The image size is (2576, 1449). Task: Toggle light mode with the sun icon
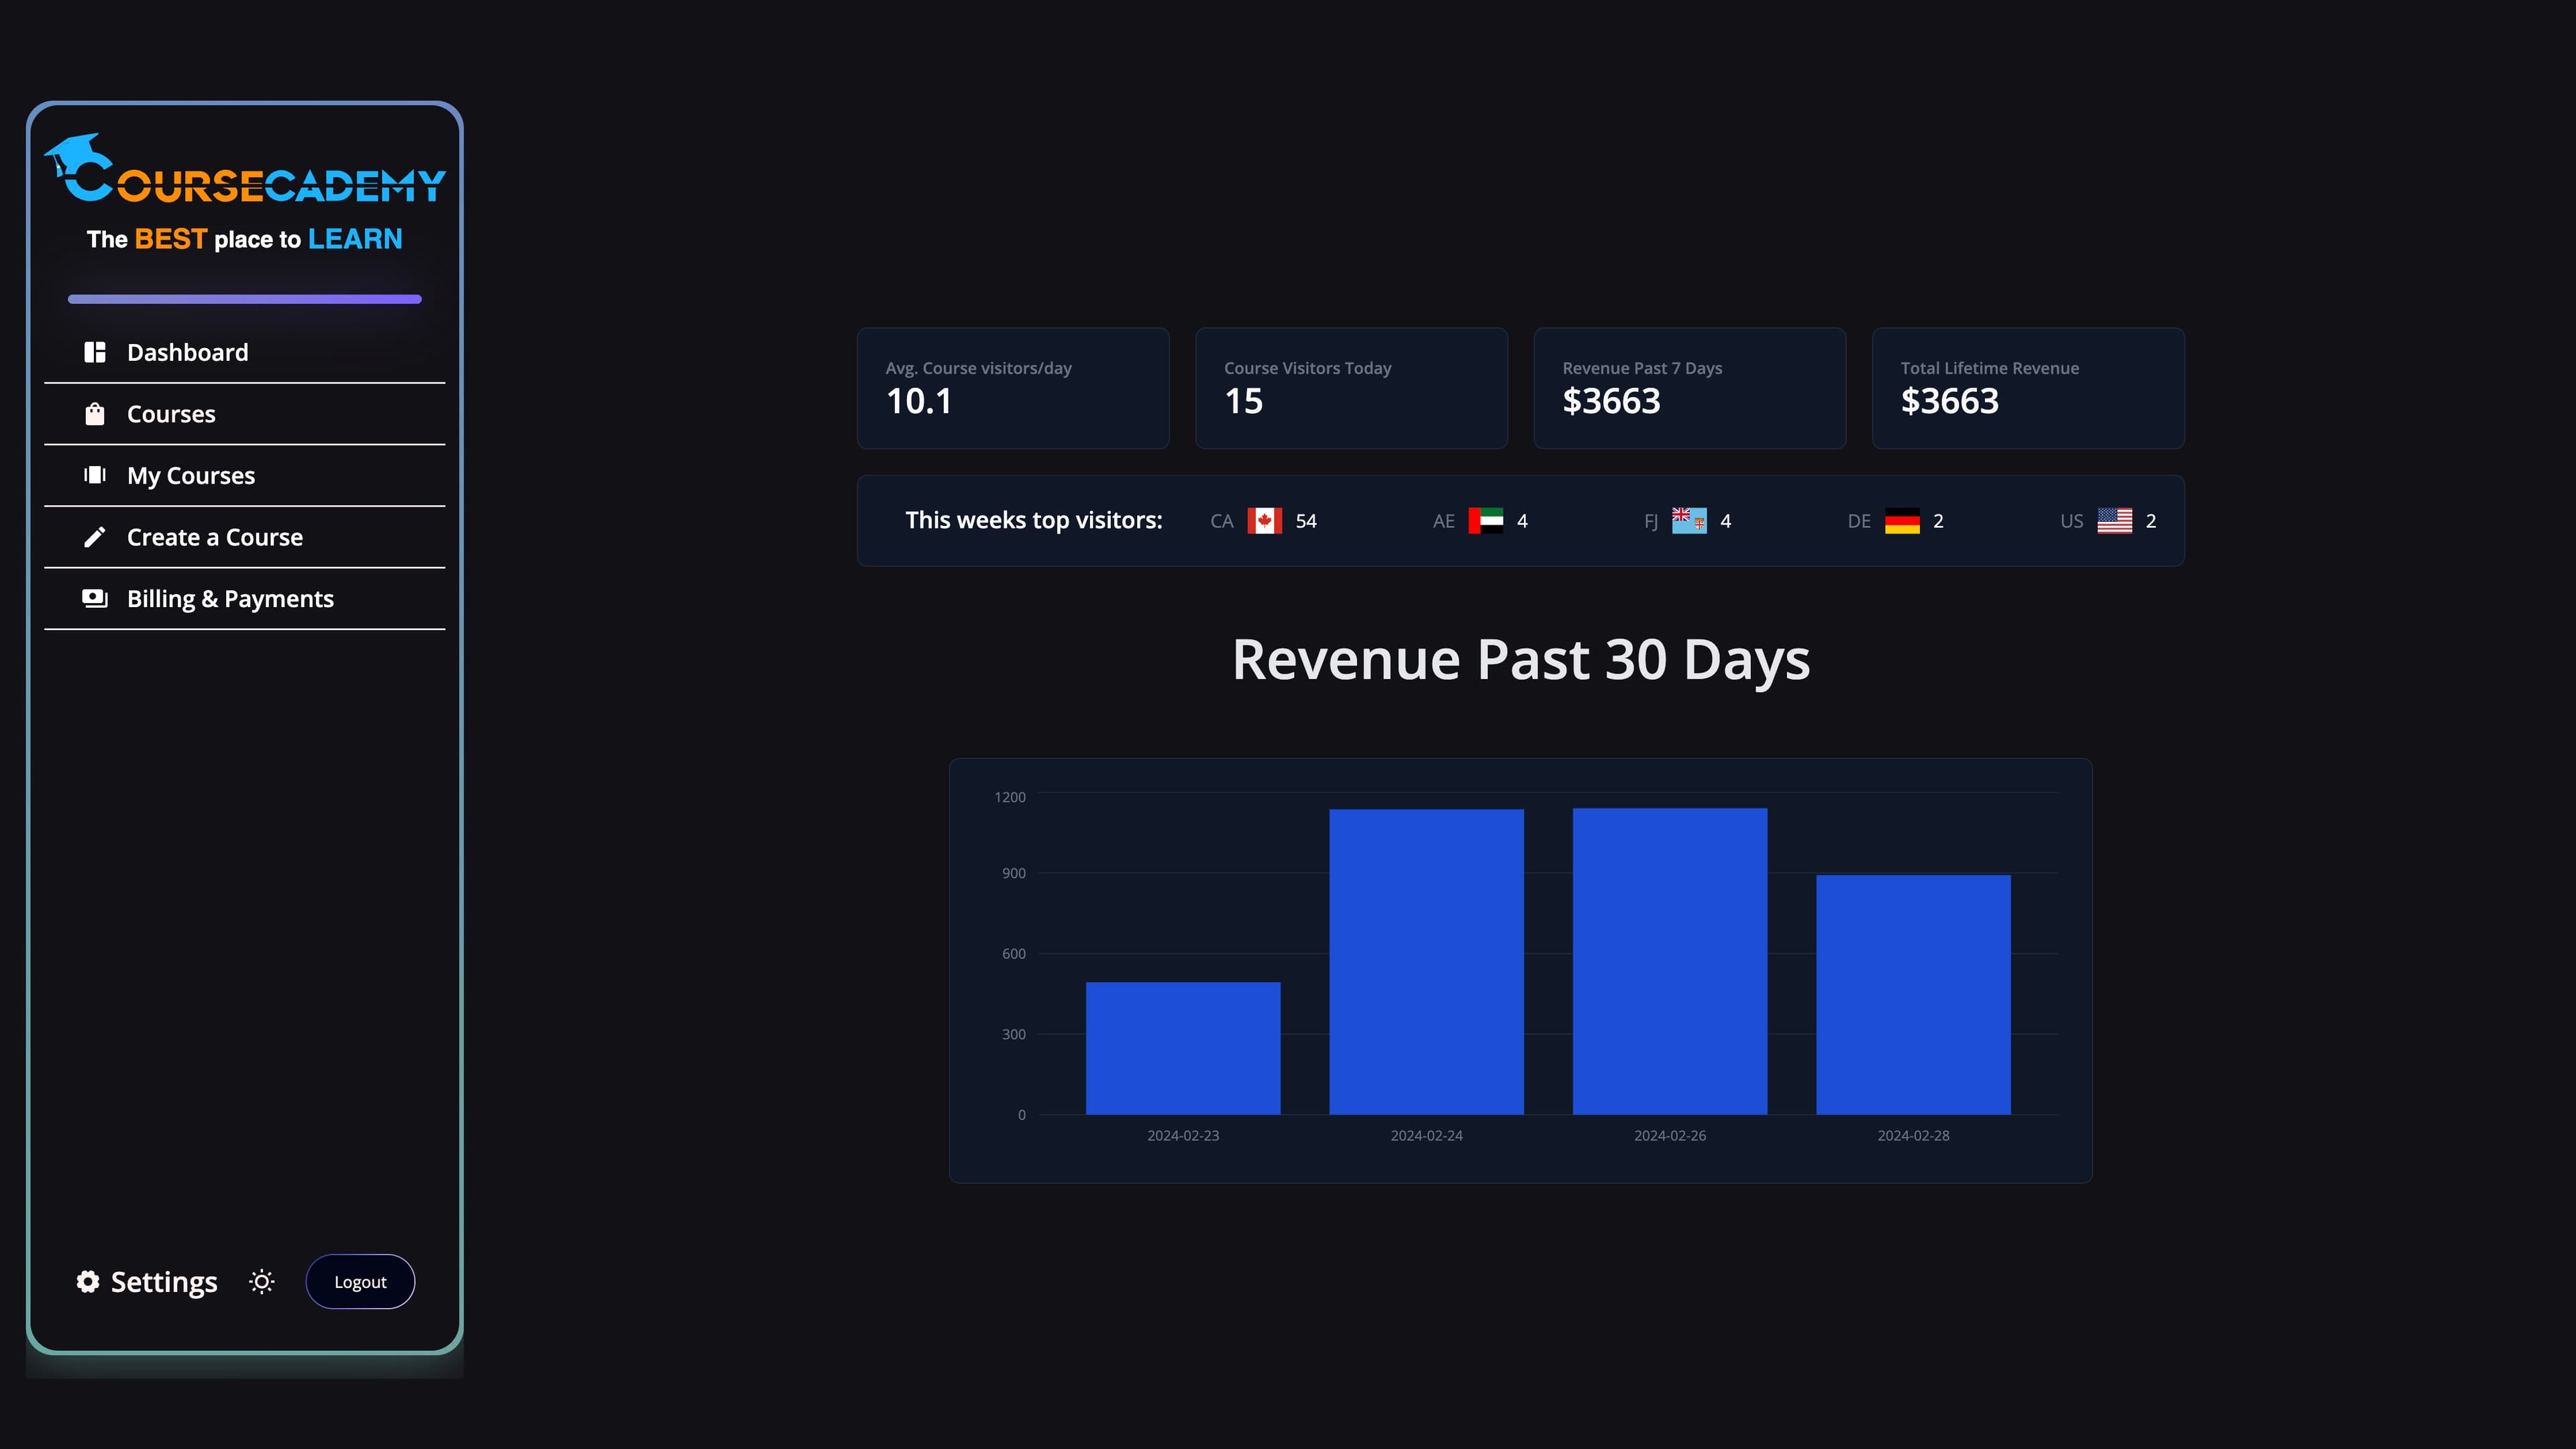tap(261, 1281)
